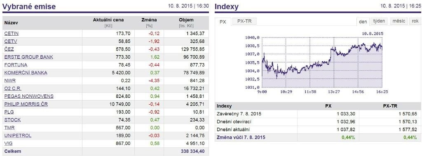This screenshot has height=156, width=422.
Task: Click the NWR link
Action: tap(9, 80)
